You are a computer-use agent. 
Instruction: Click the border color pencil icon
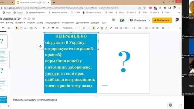click(48, 28)
